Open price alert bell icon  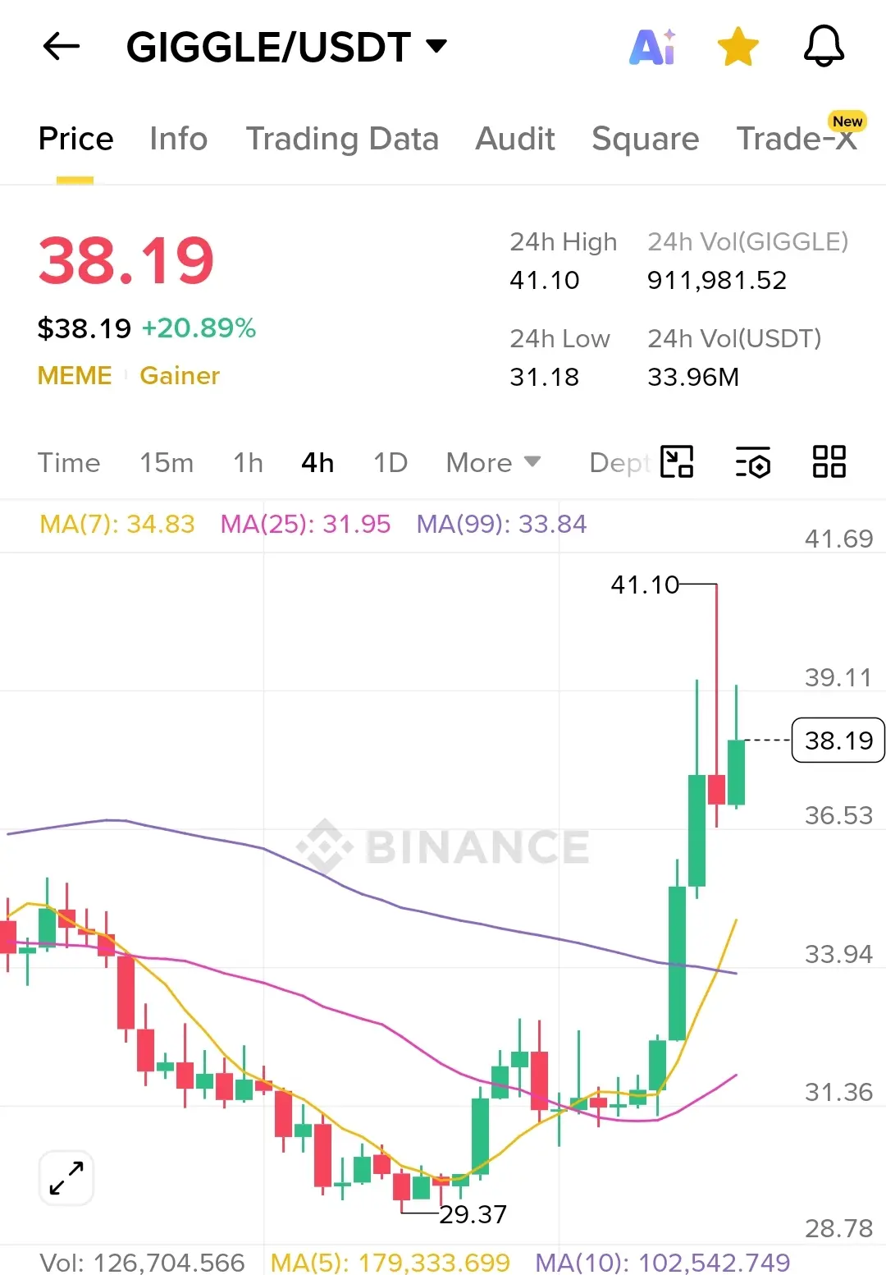(824, 46)
